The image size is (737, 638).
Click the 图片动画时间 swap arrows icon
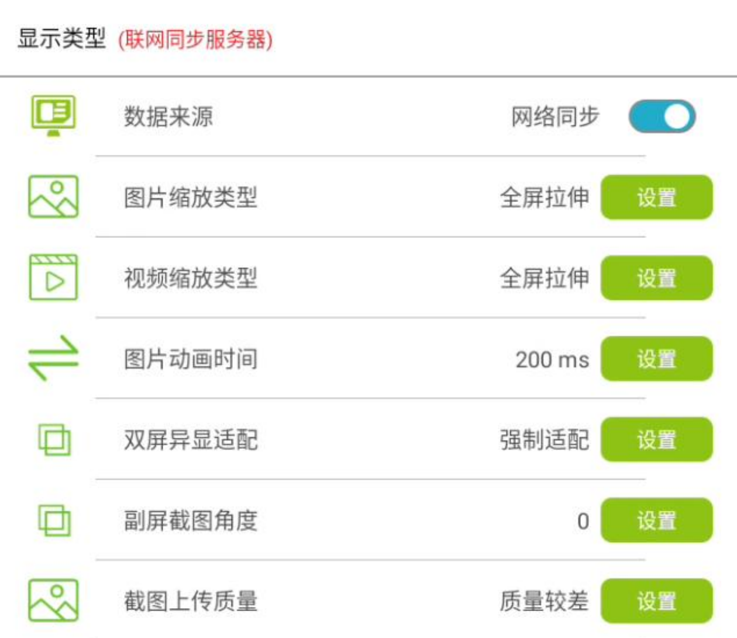click(x=53, y=358)
